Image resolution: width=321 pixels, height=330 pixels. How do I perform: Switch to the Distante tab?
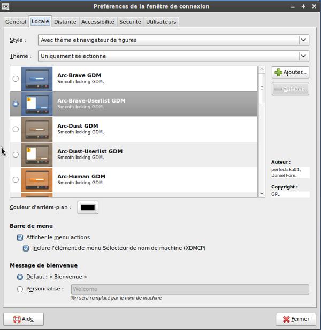pyautogui.click(x=65, y=22)
